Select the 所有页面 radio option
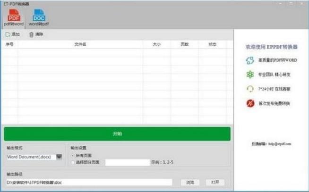 (72, 155)
